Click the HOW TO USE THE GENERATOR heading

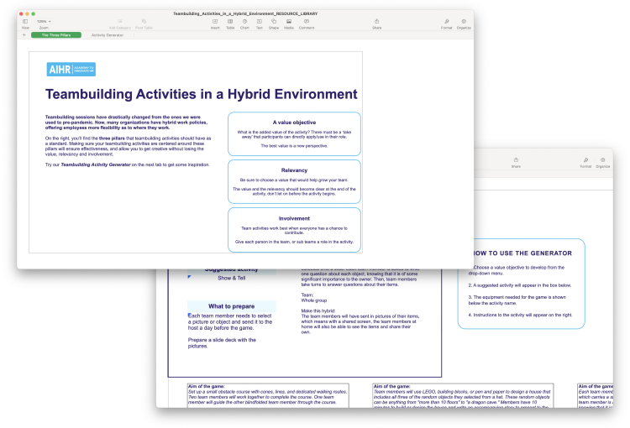pyautogui.click(x=522, y=253)
